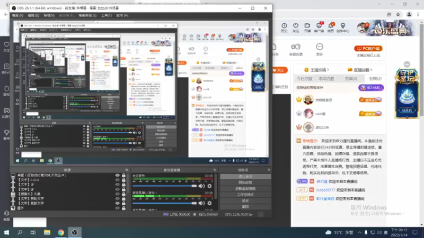The image size is (424, 238).
Task: Click 停止串流 stop streaming button
Action: pyautogui.click(x=245, y=177)
